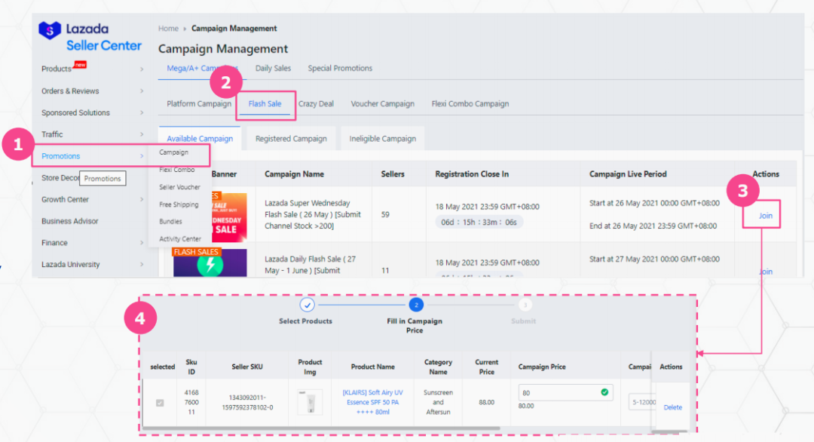The width and height of the screenshot is (814, 442).
Task: Join the Lazada Daily Flash Sale campaign
Action: click(766, 272)
